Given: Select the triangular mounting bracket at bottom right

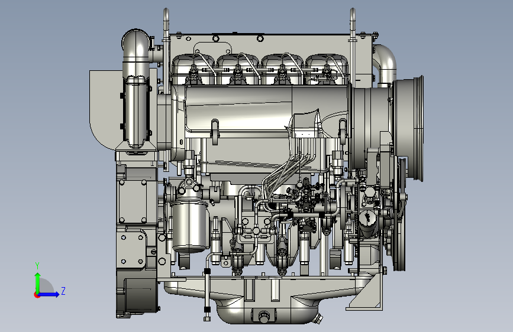Looking at the screenshot, I should (366, 293).
